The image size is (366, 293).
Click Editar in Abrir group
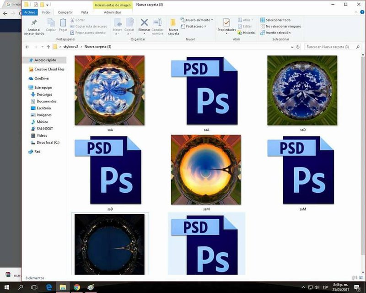(245, 27)
